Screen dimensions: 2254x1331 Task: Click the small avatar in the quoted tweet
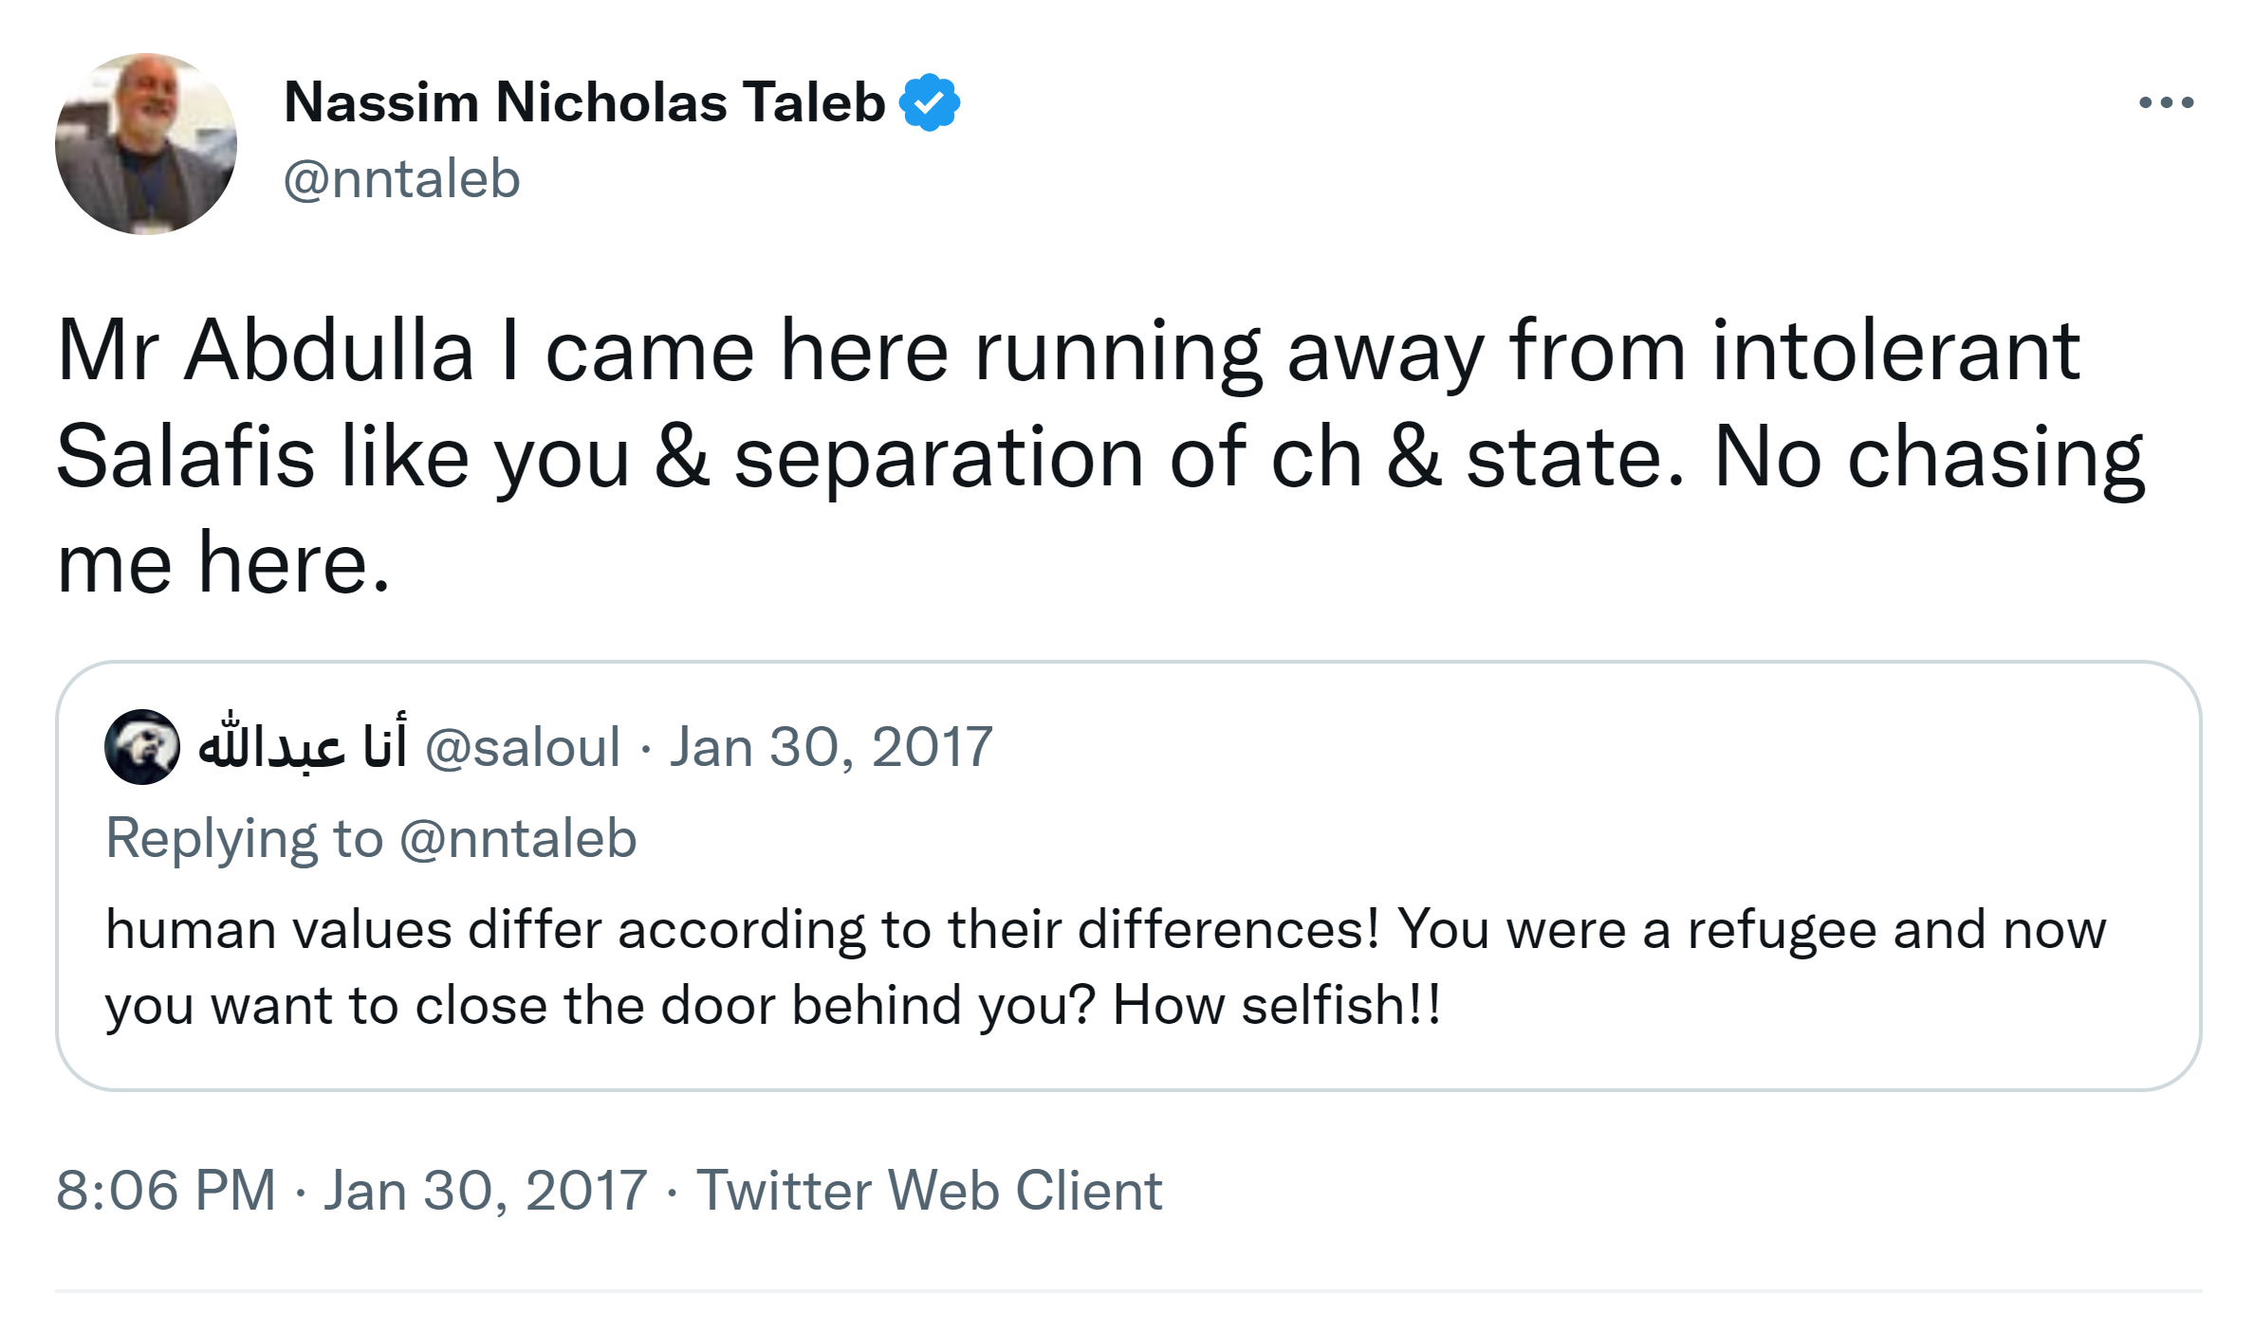point(142,747)
